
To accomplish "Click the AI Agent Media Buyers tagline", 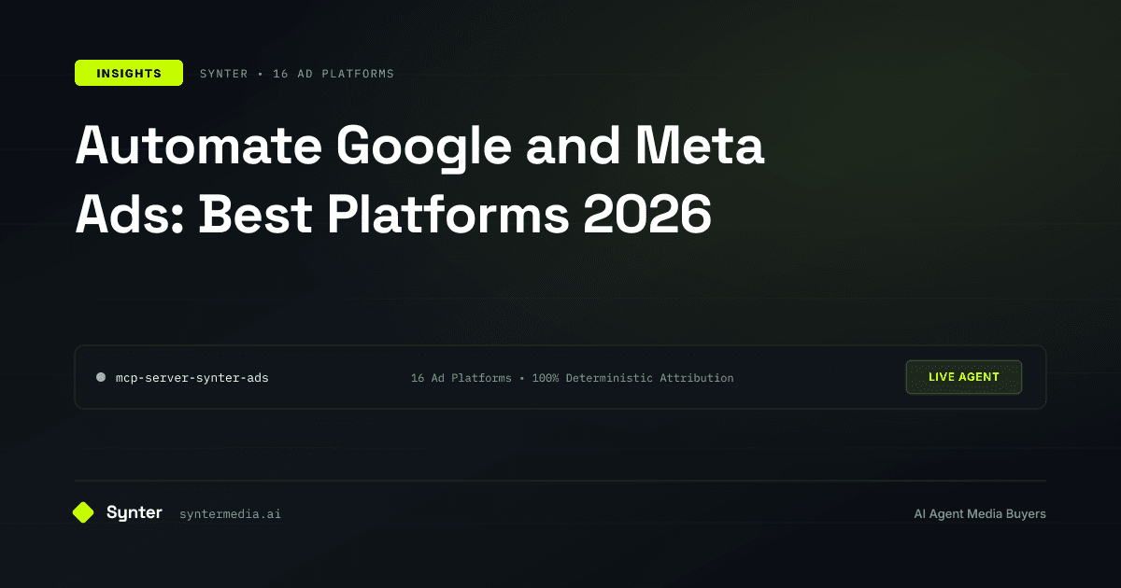I will (980, 514).
